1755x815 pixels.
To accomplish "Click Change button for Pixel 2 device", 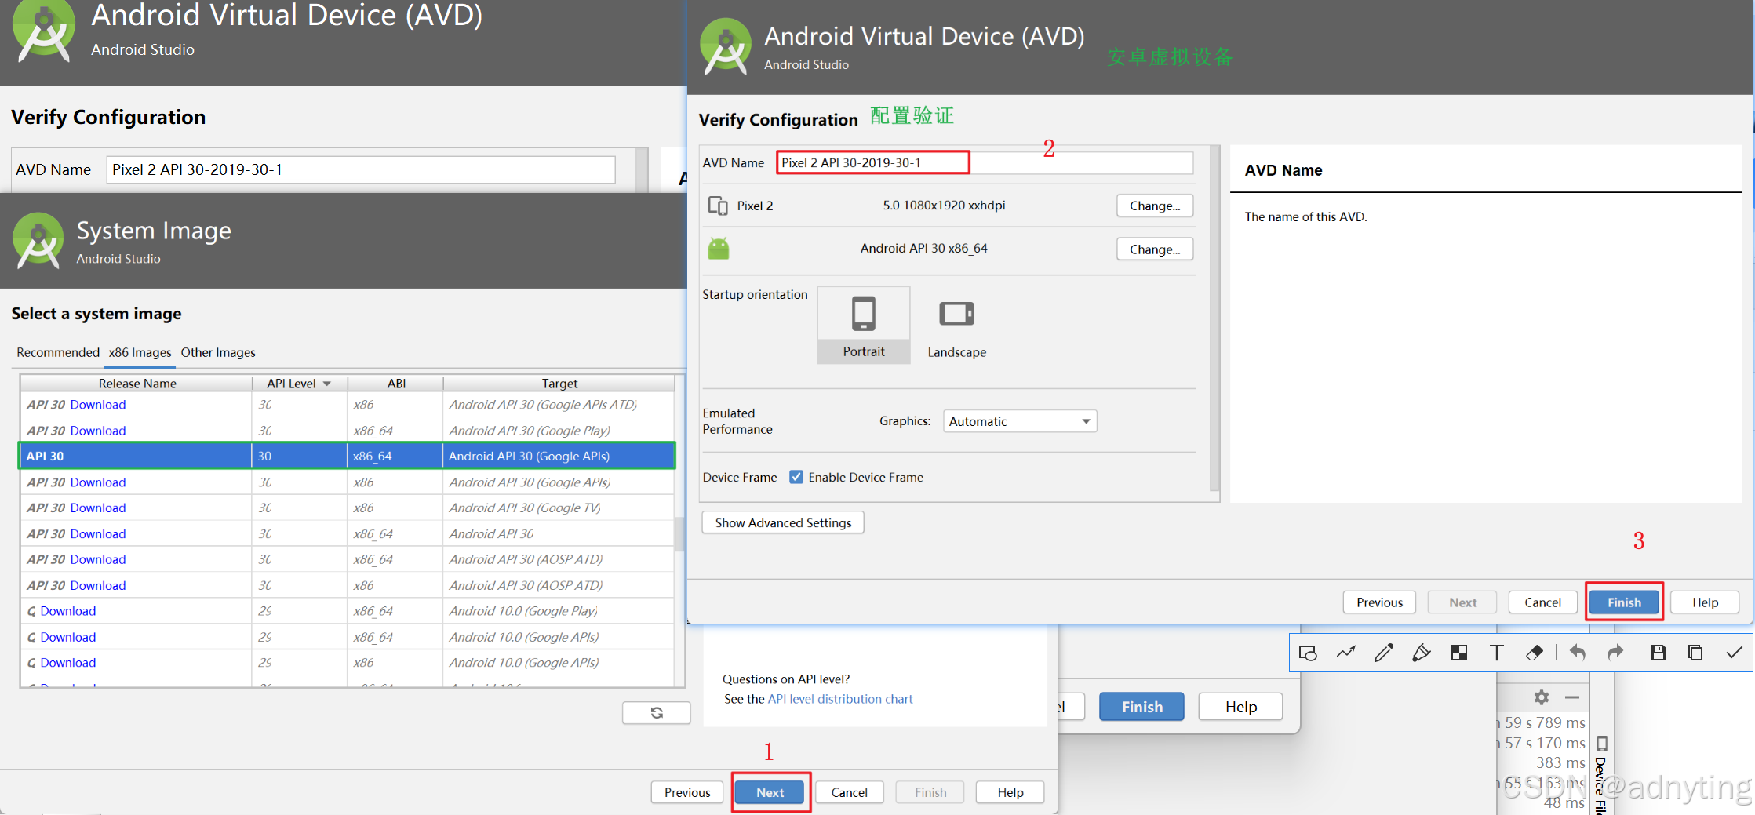I will pyautogui.click(x=1155, y=206).
